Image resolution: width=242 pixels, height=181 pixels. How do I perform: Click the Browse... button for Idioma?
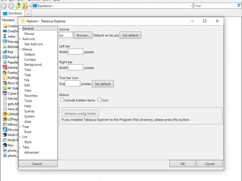coord(83,35)
